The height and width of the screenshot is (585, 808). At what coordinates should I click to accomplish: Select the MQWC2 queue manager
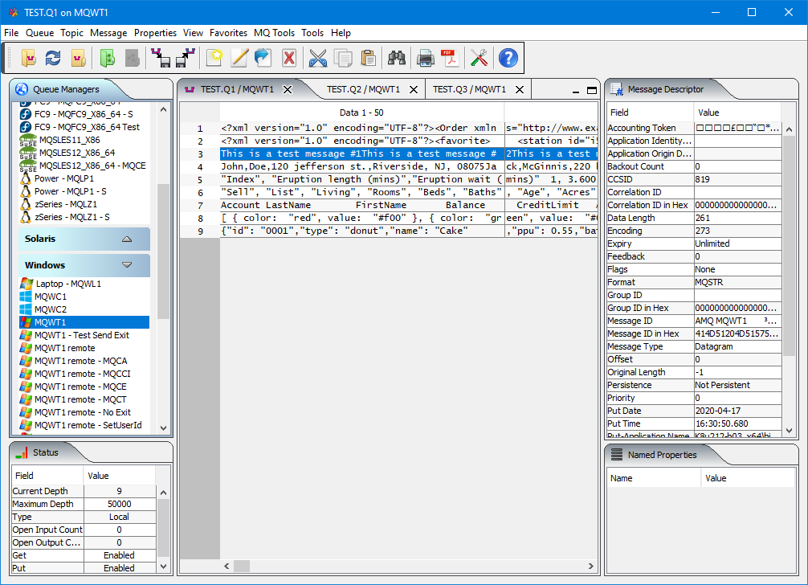pyautogui.click(x=51, y=309)
